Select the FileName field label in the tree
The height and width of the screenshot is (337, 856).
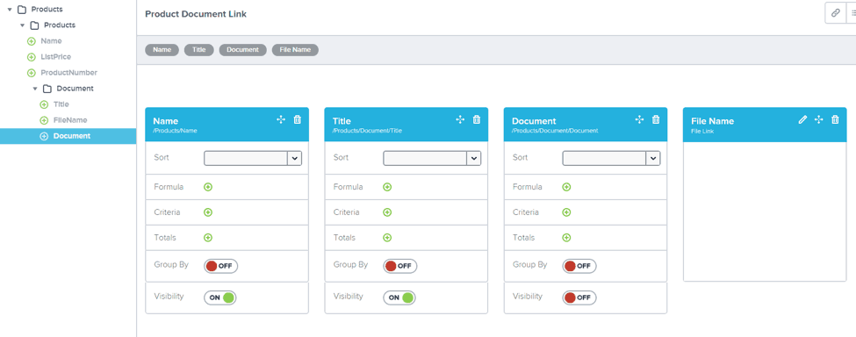point(70,120)
